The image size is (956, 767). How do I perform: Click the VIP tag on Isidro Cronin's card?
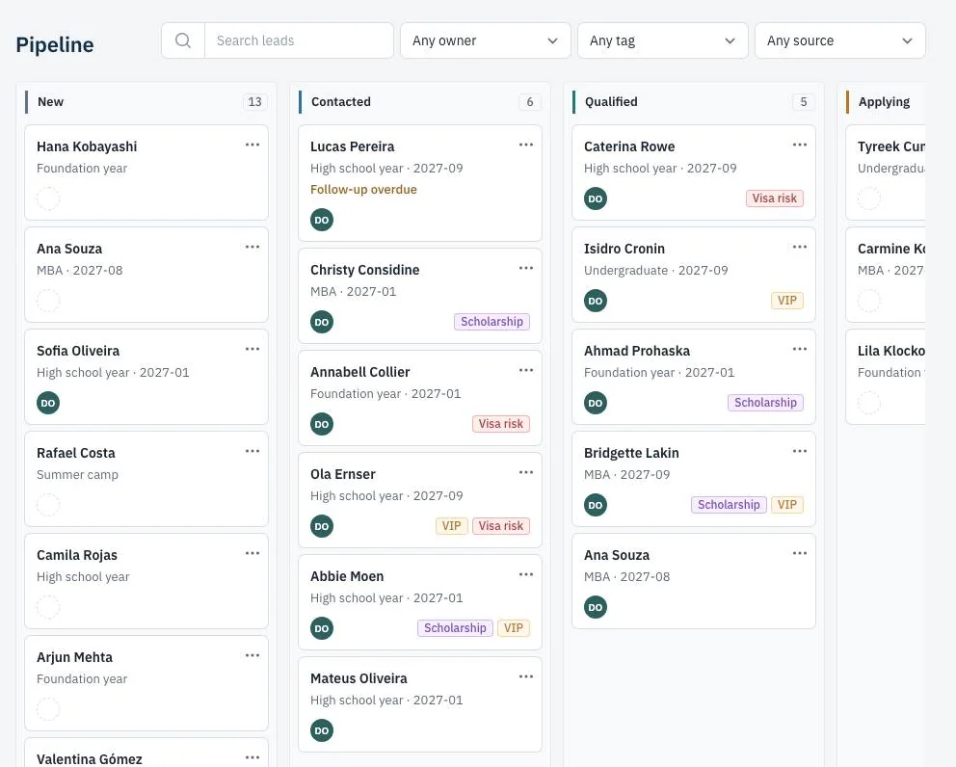click(787, 300)
